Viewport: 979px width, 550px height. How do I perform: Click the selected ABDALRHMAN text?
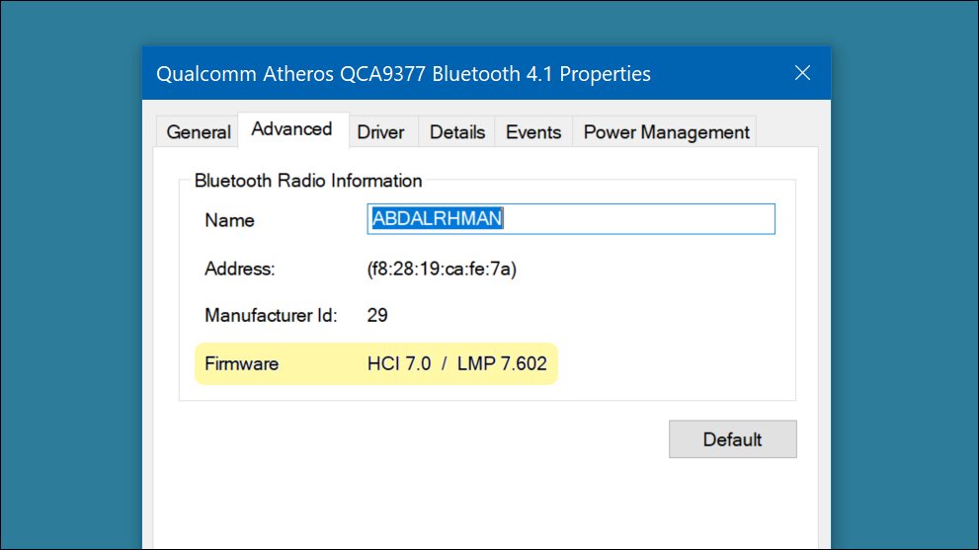437,219
